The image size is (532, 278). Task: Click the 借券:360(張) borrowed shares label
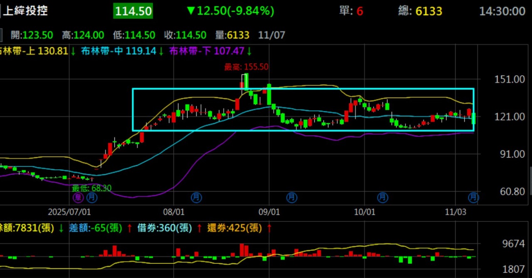pyautogui.click(x=165, y=227)
